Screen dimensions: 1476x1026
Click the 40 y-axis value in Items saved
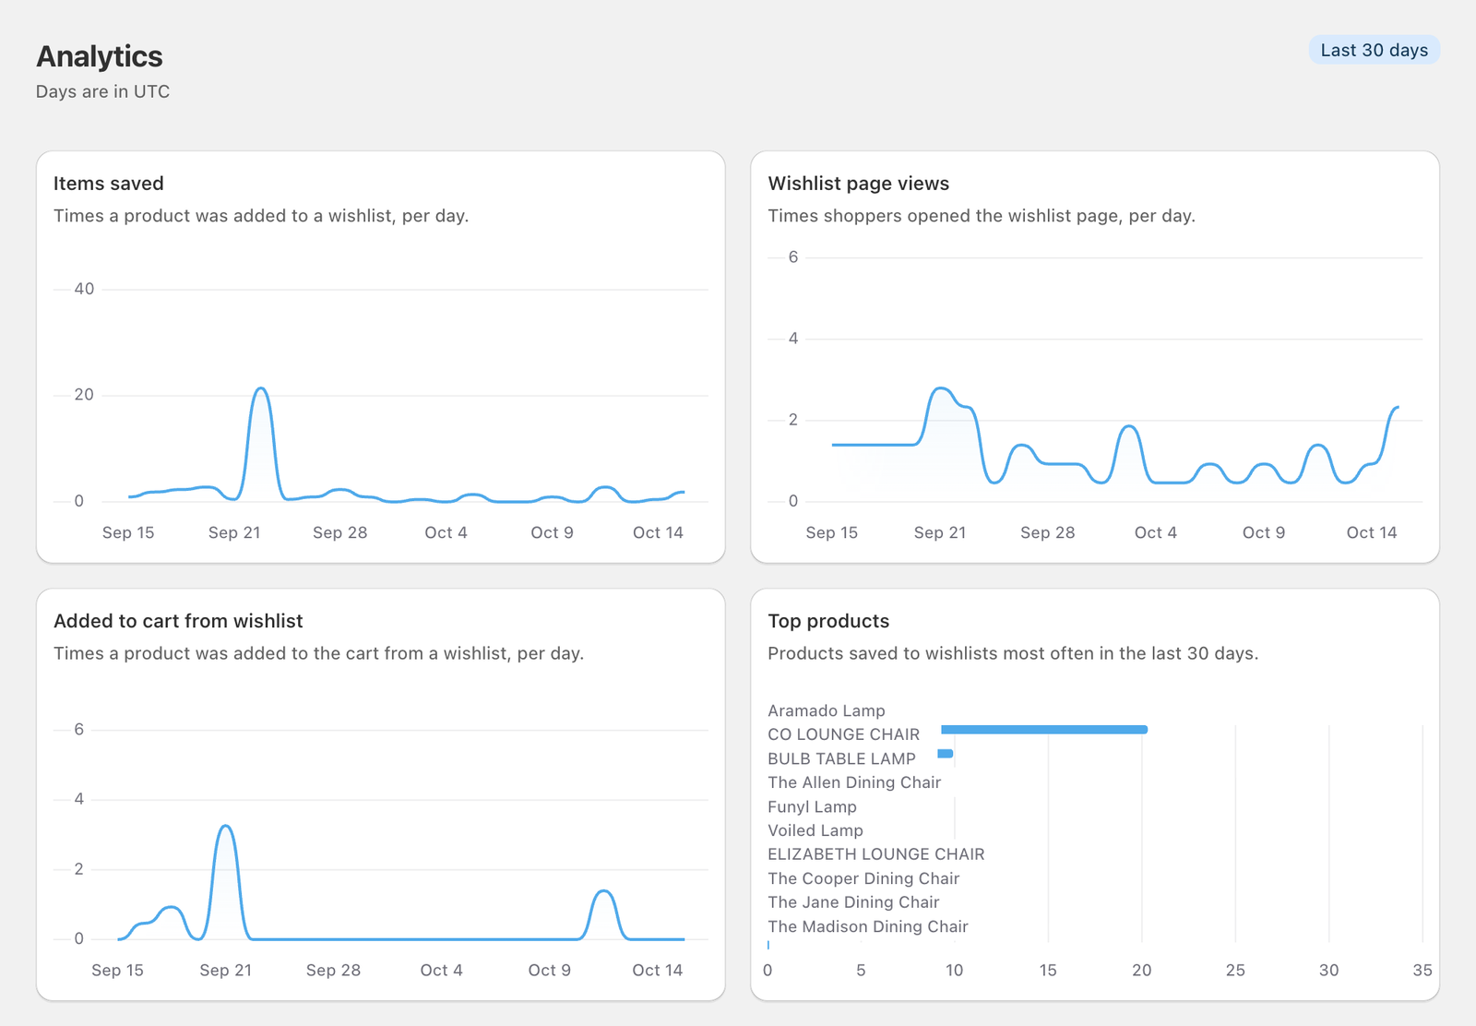click(x=84, y=289)
